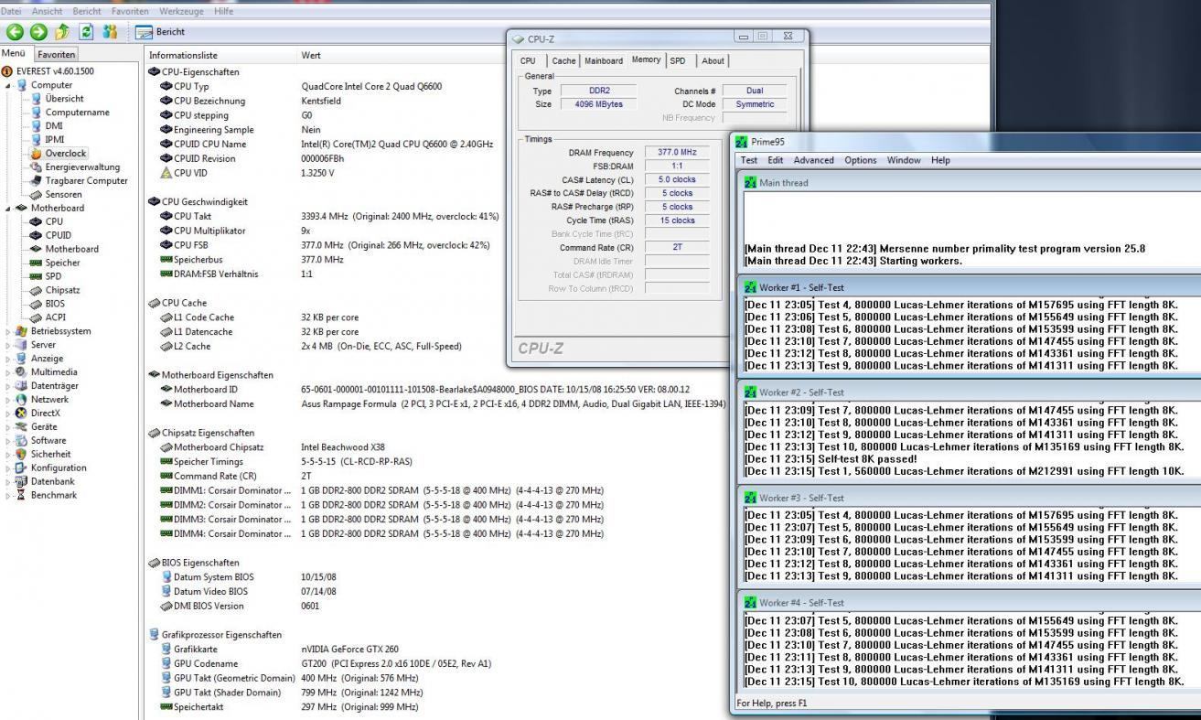The width and height of the screenshot is (1201, 720).
Task: Click the folder Up-level toolbar icon
Action: pyautogui.click(x=61, y=32)
